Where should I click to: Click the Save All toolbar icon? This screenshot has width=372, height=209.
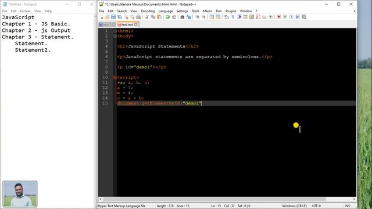click(x=119, y=17)
